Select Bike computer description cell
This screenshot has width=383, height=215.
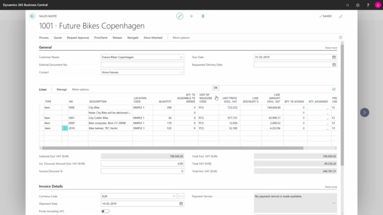tap(110, 123)
